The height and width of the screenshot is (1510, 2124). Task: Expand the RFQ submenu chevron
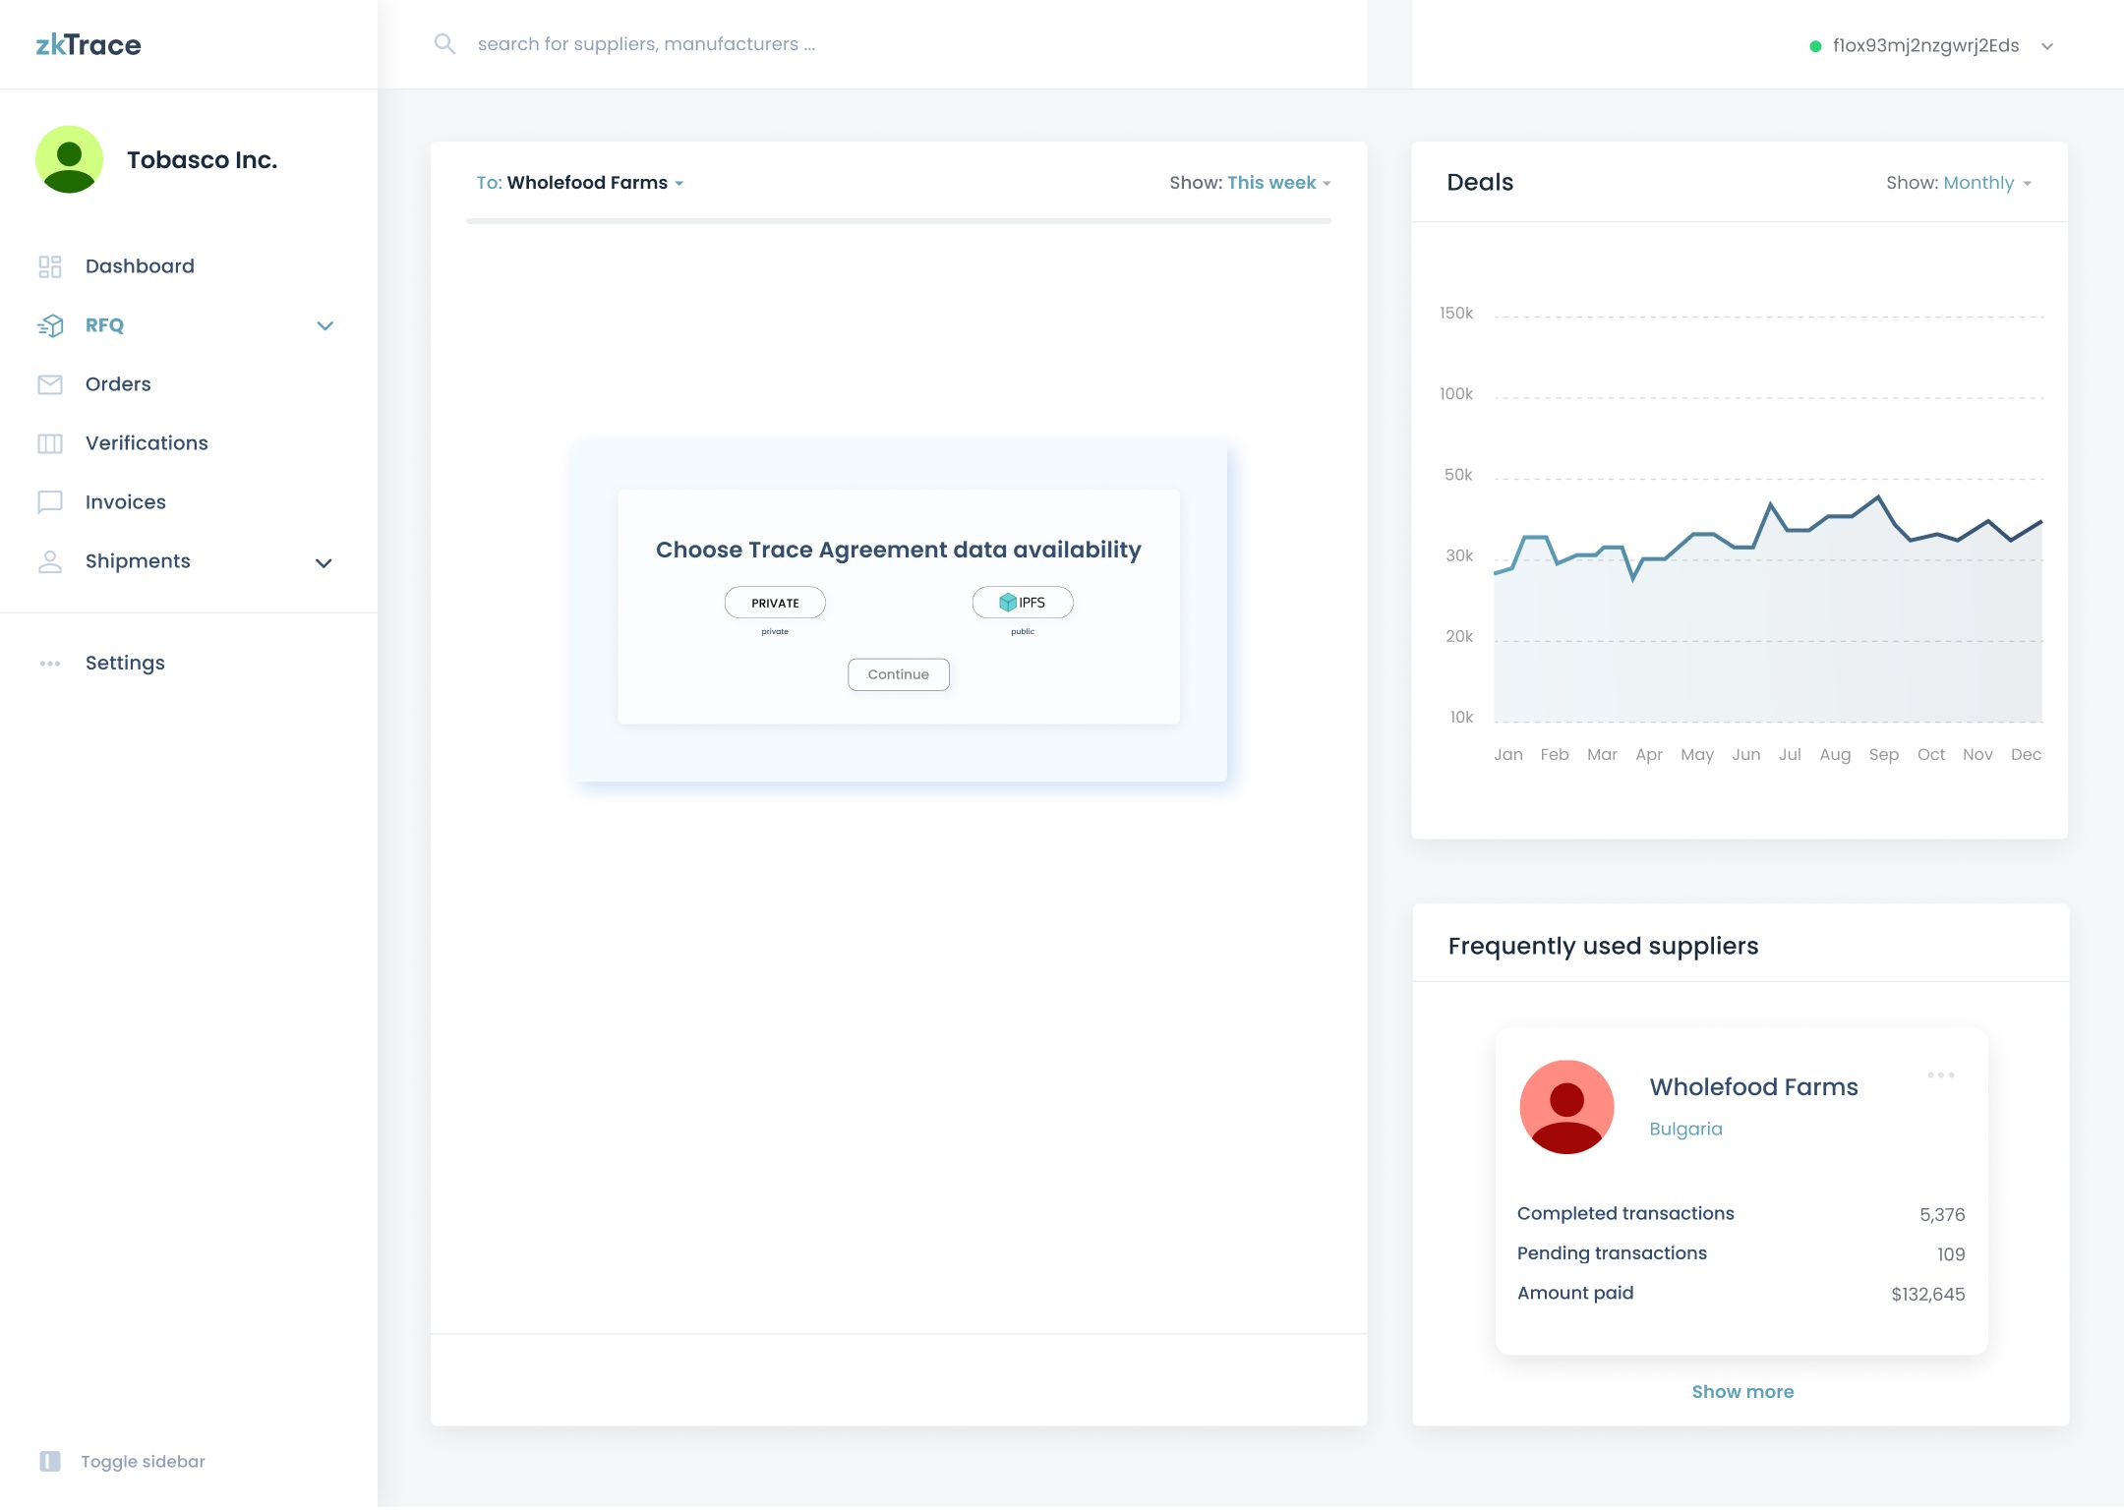click(x=325, y=325)
